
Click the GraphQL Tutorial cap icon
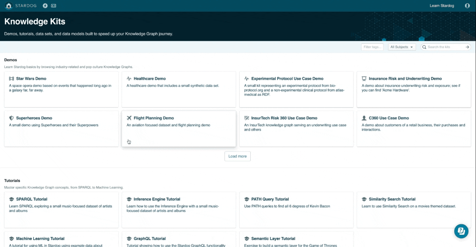tap(129, 239)
